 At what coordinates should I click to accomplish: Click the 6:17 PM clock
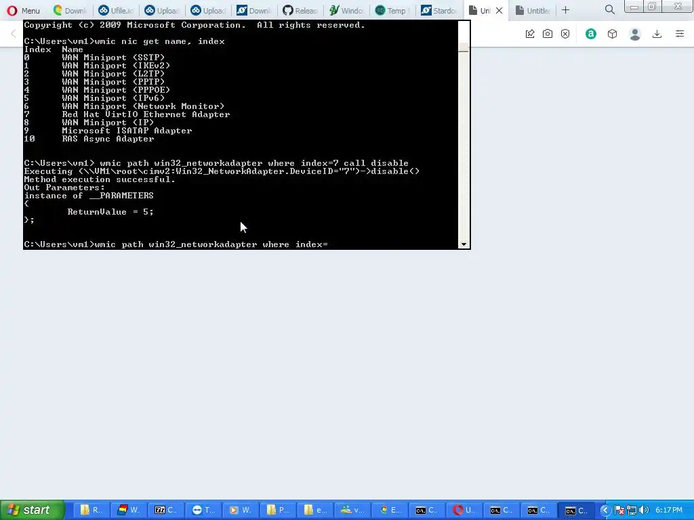click(x=669, y=511)
